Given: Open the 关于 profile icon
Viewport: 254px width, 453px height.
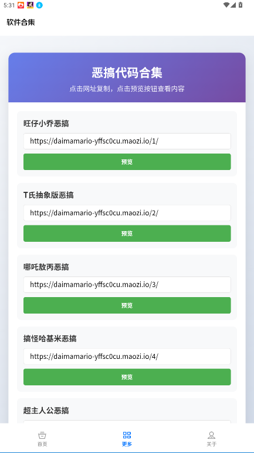Looking at the screenshot, I should pos(211,435).
